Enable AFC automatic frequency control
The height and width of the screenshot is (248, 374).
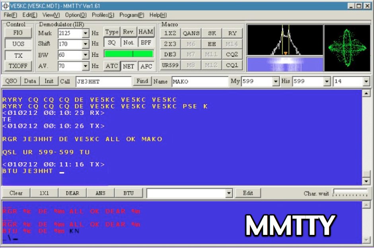pos(146,66)
